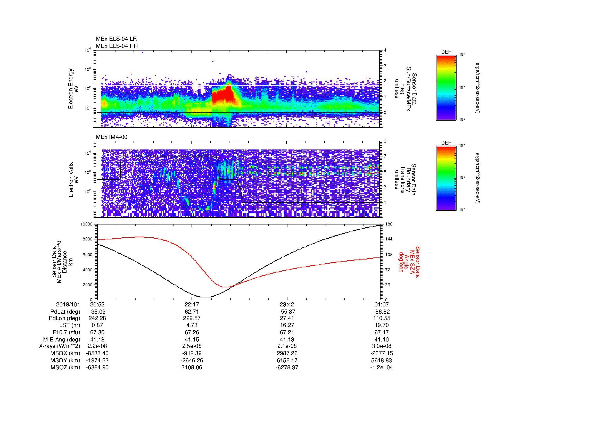
Task: Click the time tick label 22:17
Action: point(192,304)
